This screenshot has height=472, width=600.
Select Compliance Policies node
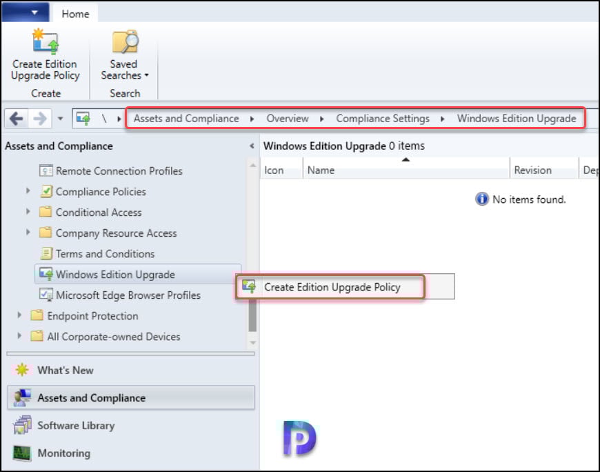tap(101, 191)
